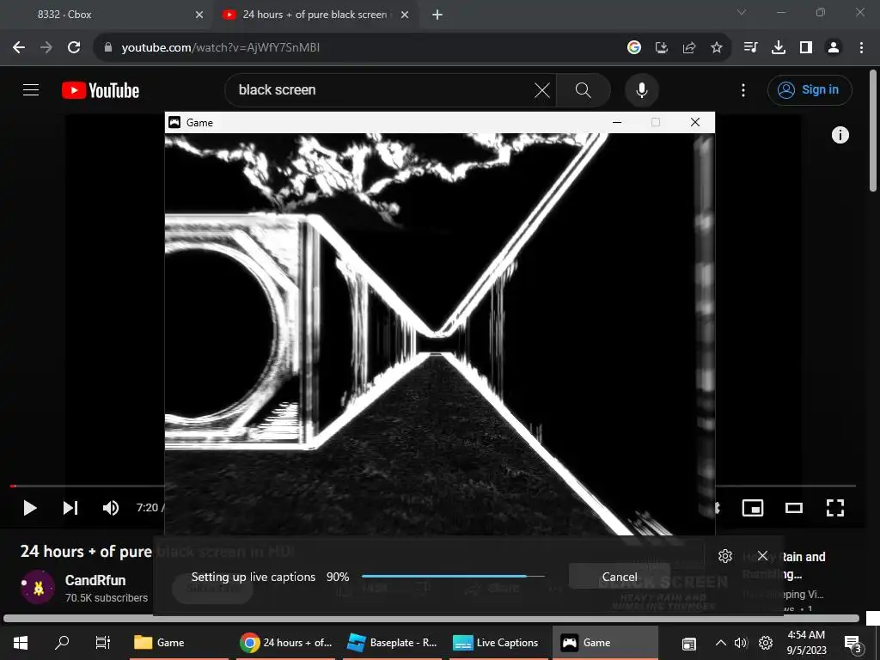Screen dimensions: 880x660
Task: Reload the YouTube page
Action: (x=74, y=48)
